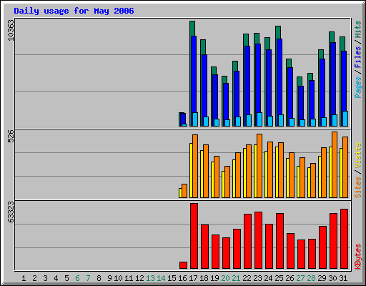Click the 526 y-axis value
The image size is (366, 286).
(x=11, y=136)
